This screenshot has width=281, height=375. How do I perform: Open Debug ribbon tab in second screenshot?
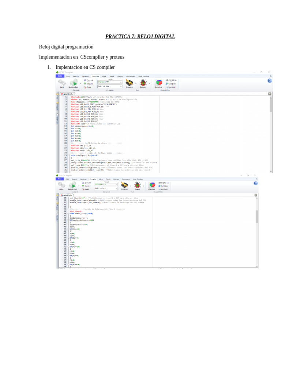(x=116, y=179)
